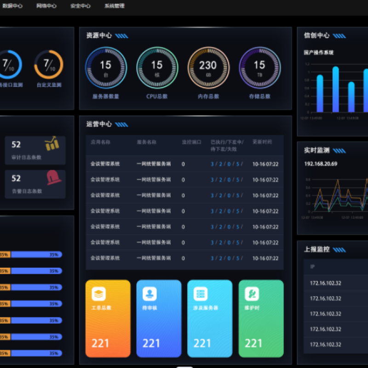The width and height of the screenshot is (368, 368).
Task: Click the 存储总数 15 TB gauge
Action: point(259,67)
